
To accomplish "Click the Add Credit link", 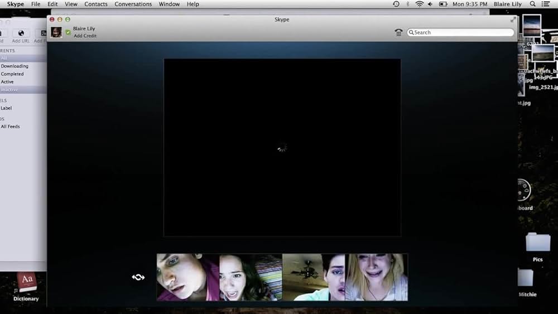I will click(85, 36).
